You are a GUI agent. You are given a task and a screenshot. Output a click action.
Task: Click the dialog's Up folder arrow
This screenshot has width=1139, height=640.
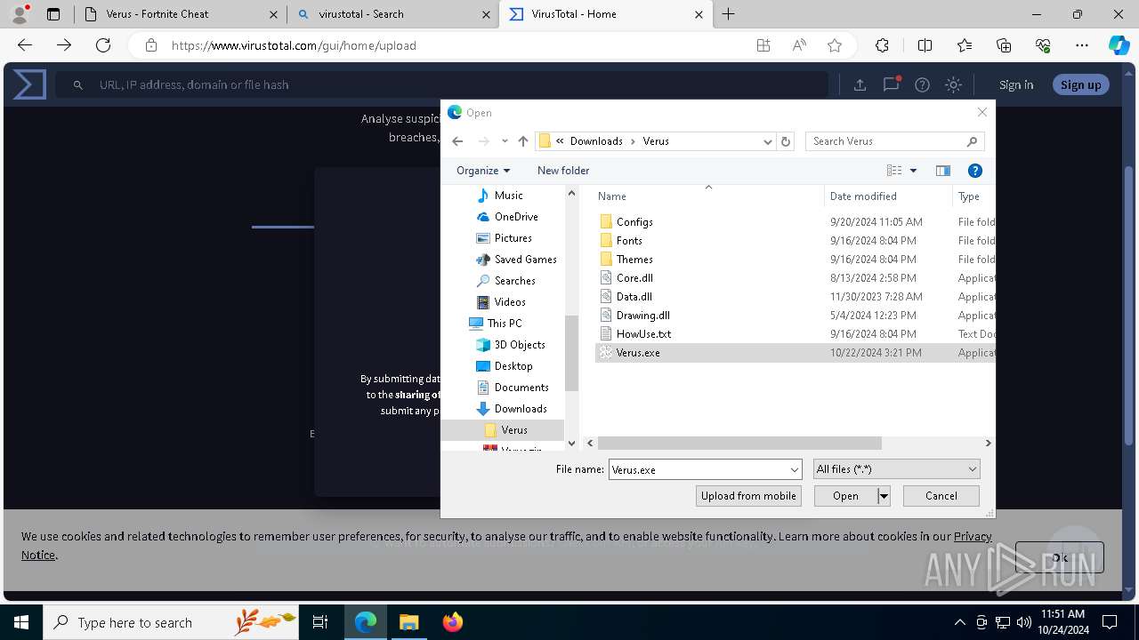[x=523, y=141]
